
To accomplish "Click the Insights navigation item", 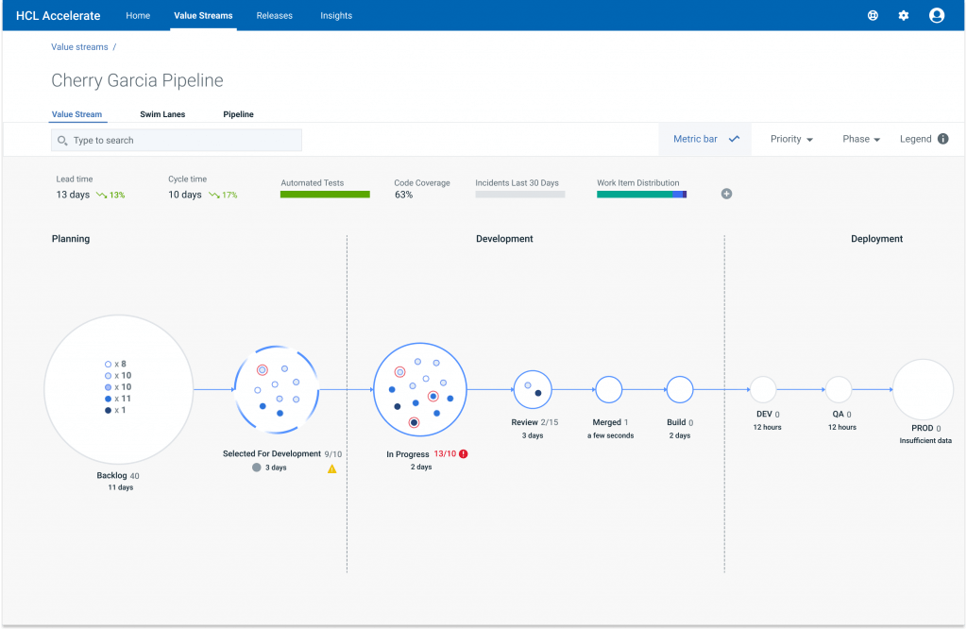I will tap(336, 15).
